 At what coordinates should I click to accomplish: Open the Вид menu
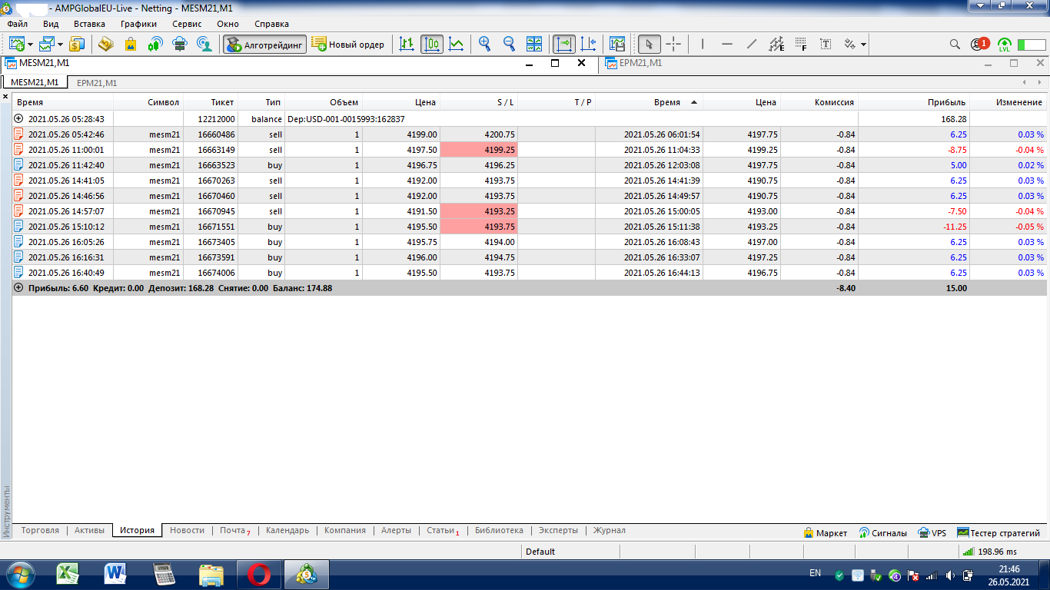(x=51, y=24)
